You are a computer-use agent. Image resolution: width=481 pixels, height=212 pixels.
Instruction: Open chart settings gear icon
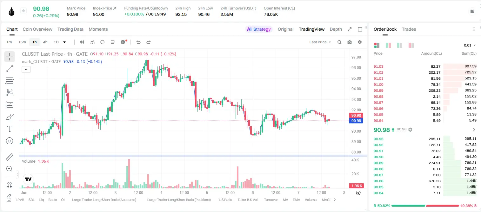click(x=360, y=42)
